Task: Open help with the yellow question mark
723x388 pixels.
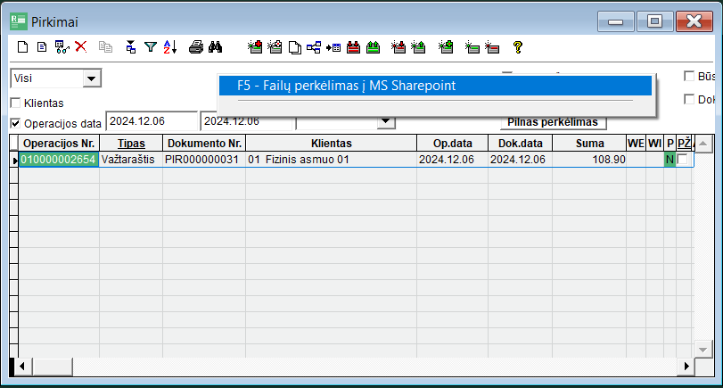Action: point(518,47)
